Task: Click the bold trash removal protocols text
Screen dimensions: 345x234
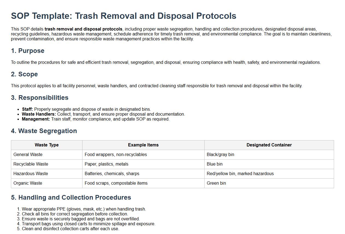Action: point(83,29)
